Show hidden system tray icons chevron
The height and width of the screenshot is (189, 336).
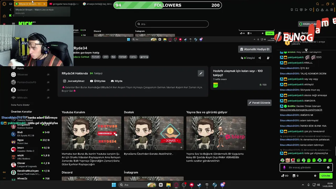(303, 185)
